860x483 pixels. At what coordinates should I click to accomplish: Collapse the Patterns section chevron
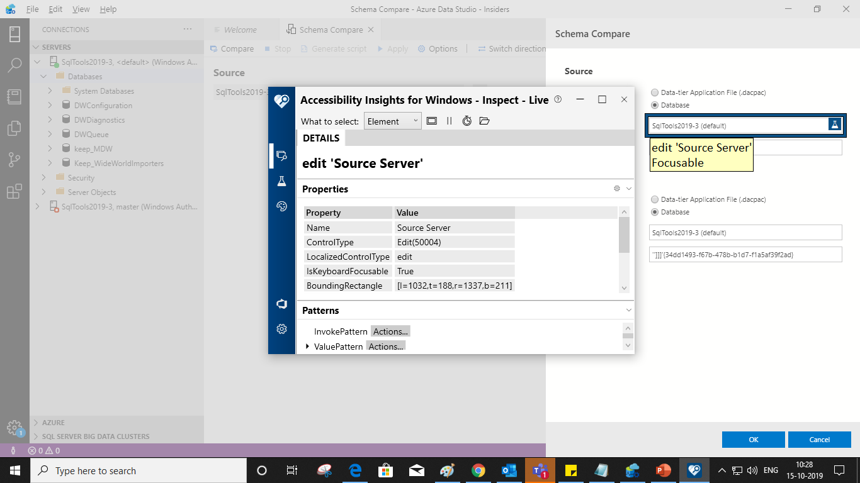628,309
